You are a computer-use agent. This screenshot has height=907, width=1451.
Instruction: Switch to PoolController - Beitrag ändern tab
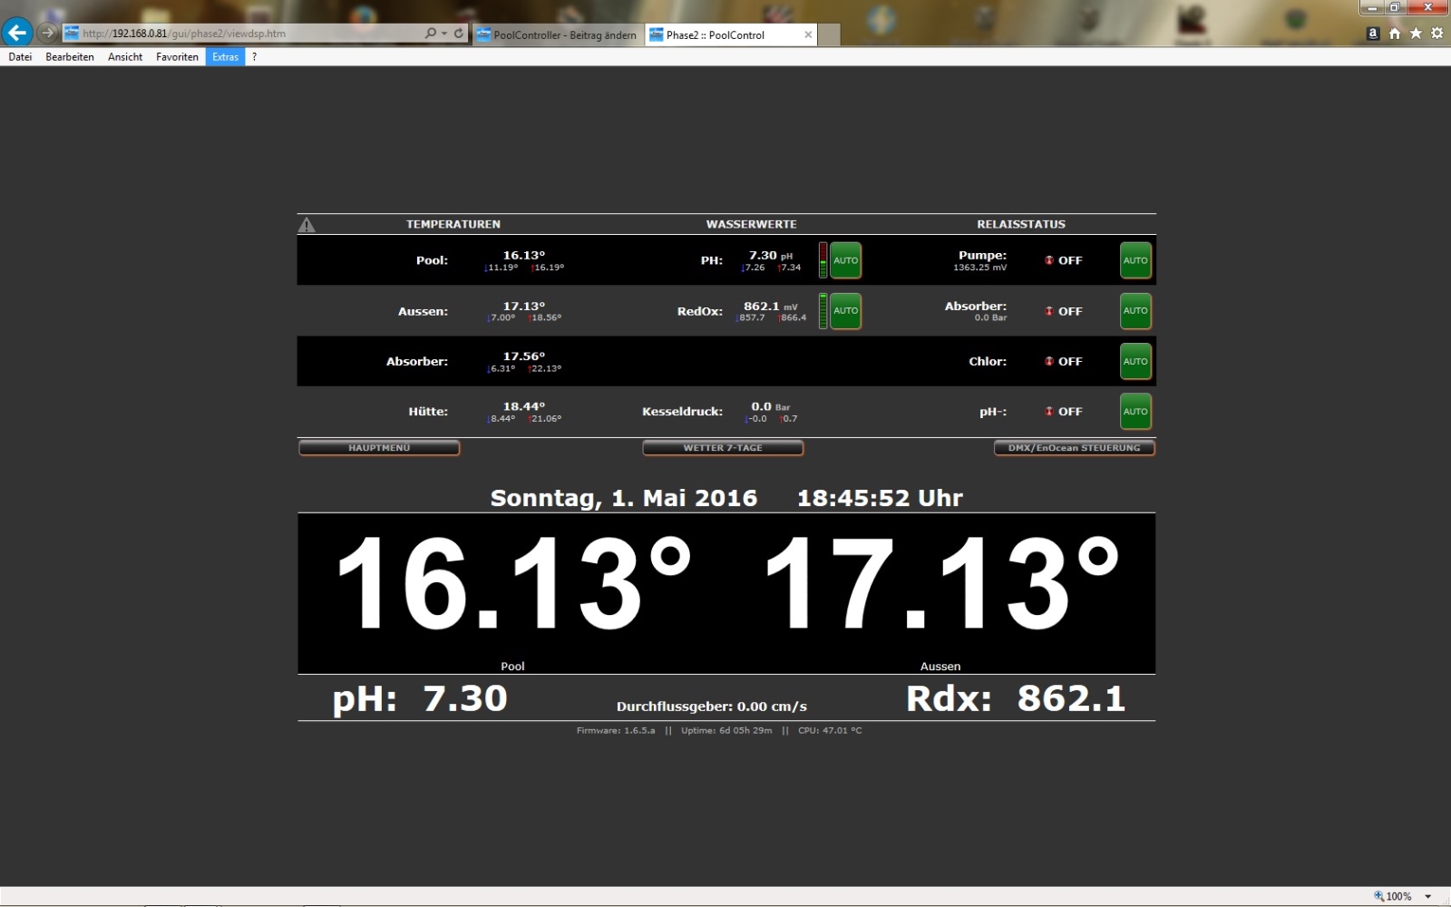tap(558, 35)
